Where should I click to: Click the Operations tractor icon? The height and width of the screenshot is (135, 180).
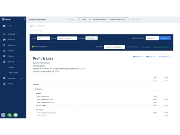tap(4, 40)
